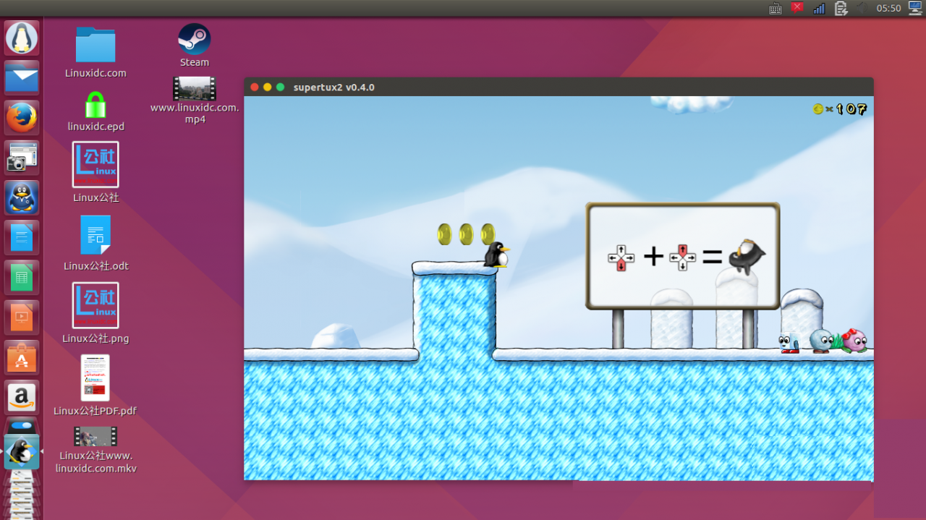This screenshot has height=520, width=926.
Task: Click the first gold coin above platform
Action: click(x=444, y=234)
